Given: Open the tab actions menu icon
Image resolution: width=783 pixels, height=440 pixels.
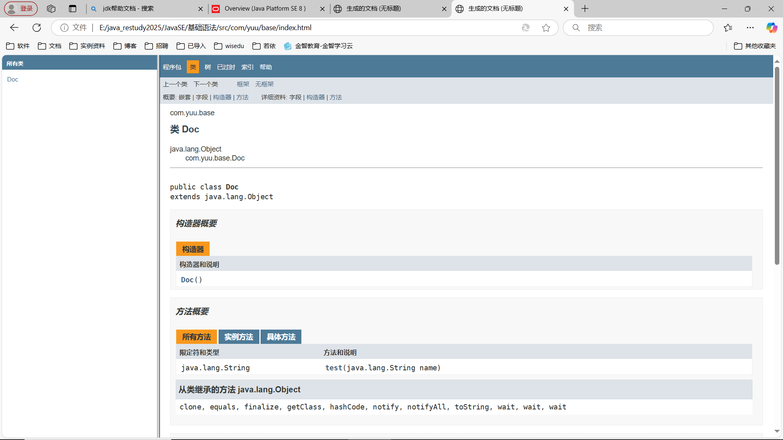Looking at the screenshot, I should pyautogui.click(x=73, y=9).
